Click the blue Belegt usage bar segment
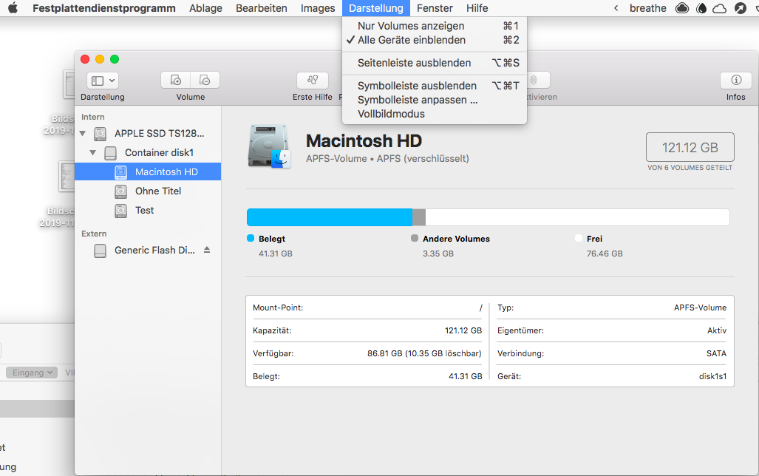 click(x=330, y=217)
